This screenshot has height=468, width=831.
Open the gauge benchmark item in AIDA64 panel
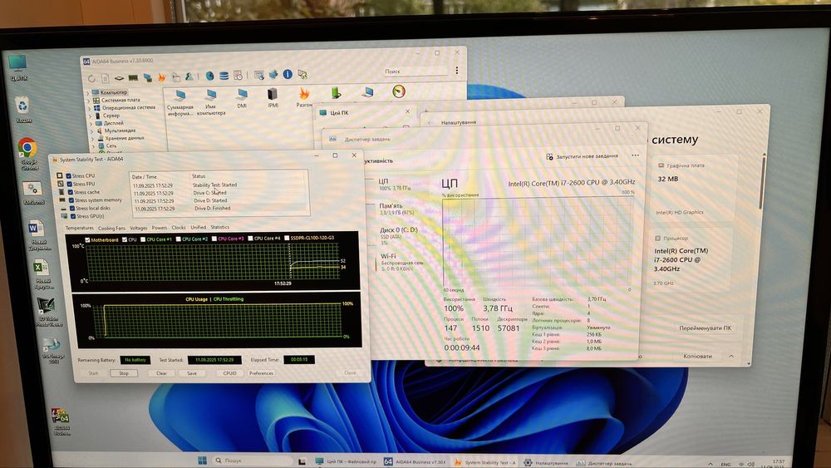click(x=399, y=91)
